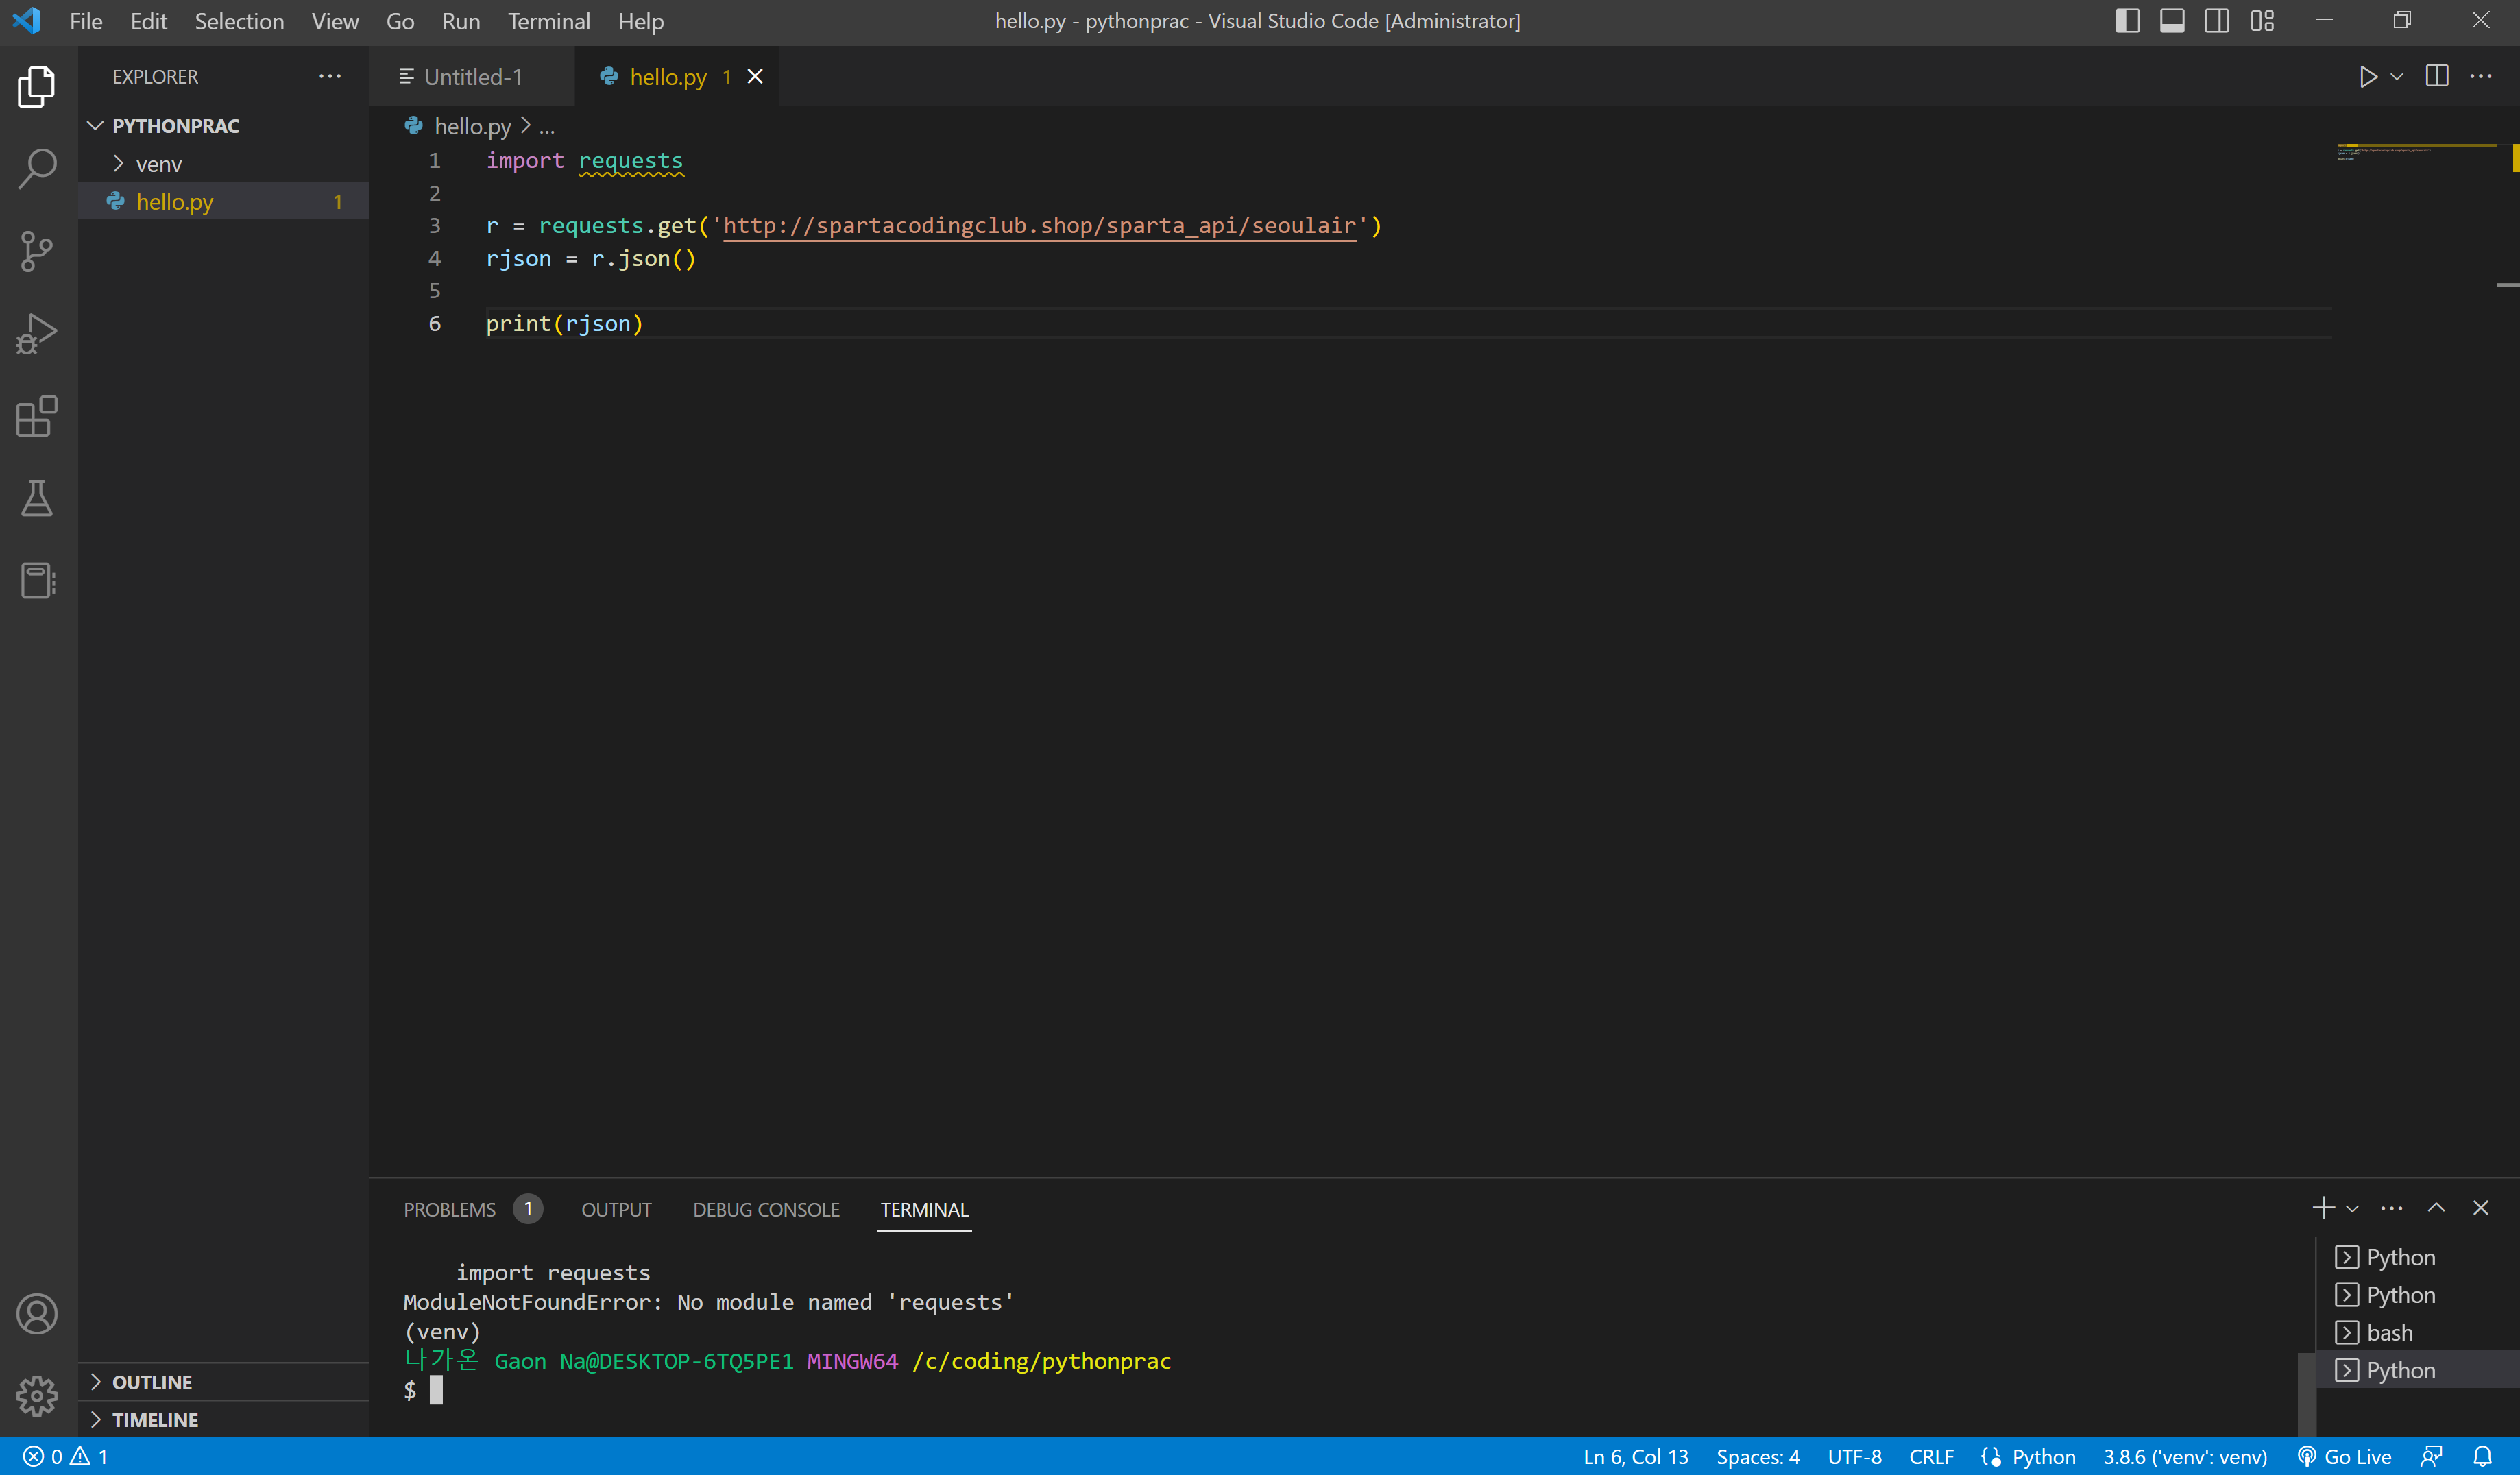2520x1475 pixels.
Task: Open the Extensions view icon
Action: tap(37, 416)
